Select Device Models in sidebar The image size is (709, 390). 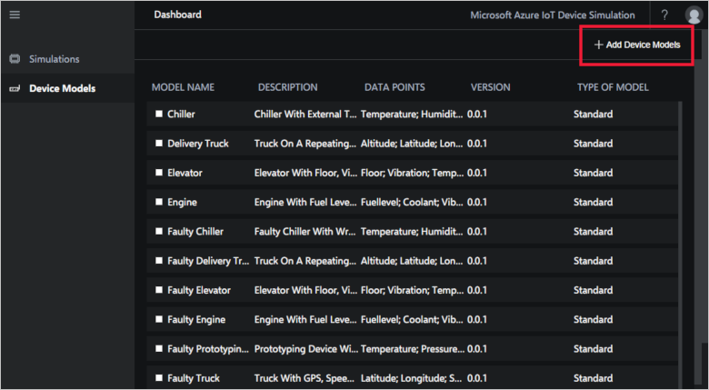[63, 89]
